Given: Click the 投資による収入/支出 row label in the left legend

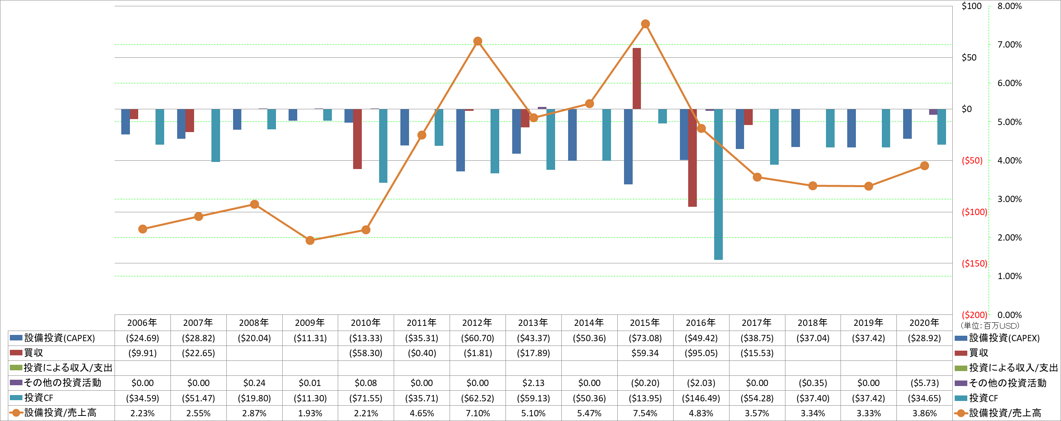Looking at the screenshot, I should click(x=68, y=368).
